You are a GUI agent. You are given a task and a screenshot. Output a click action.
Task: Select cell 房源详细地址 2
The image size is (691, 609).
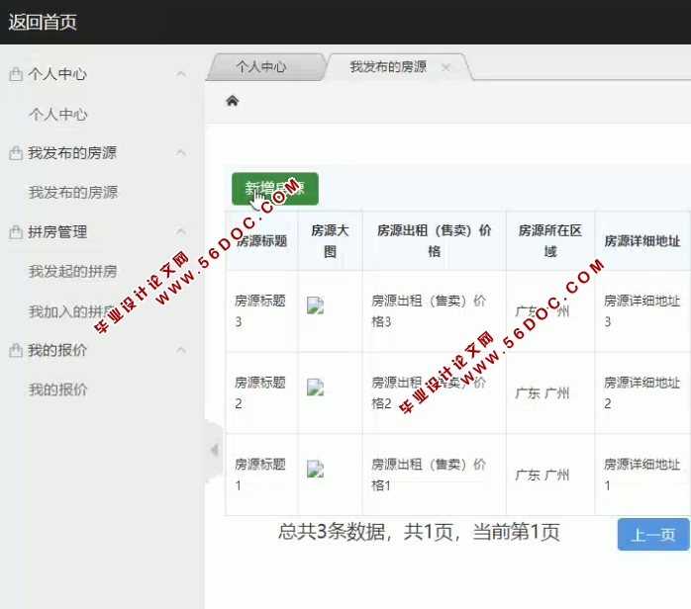642,392
